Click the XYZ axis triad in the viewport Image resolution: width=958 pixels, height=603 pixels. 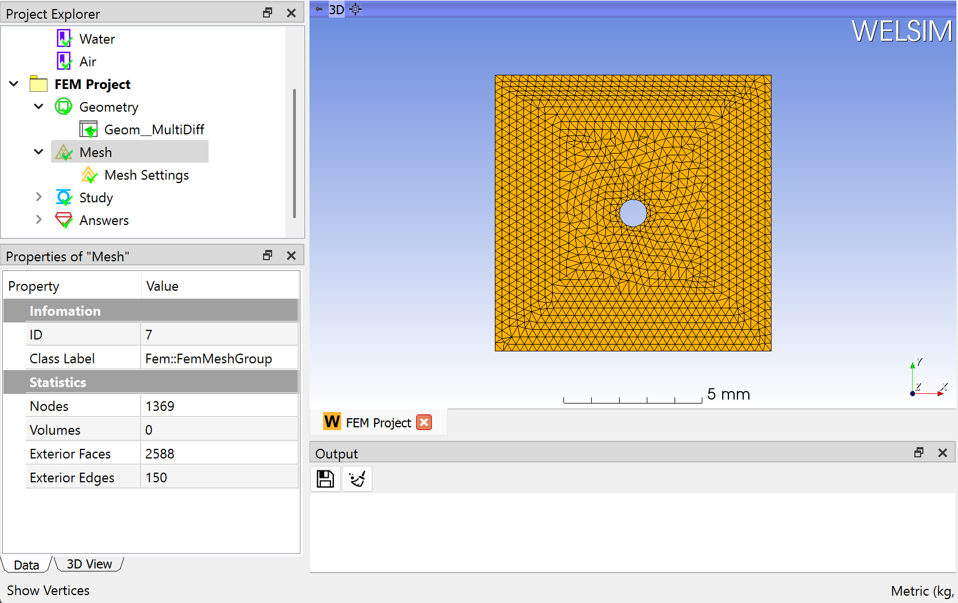coord(928,378)
